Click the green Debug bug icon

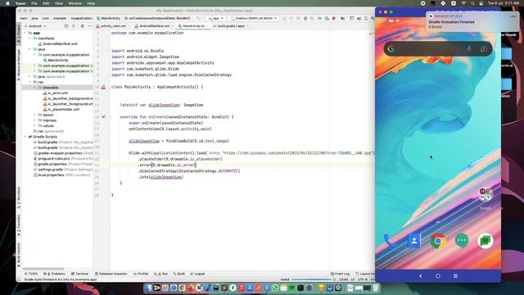pyautogui.click(x=305, y=18)
